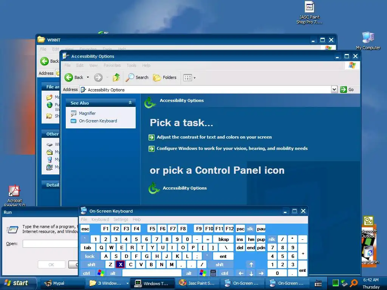Open Magnifier from See Also

[x=87, y=113]
